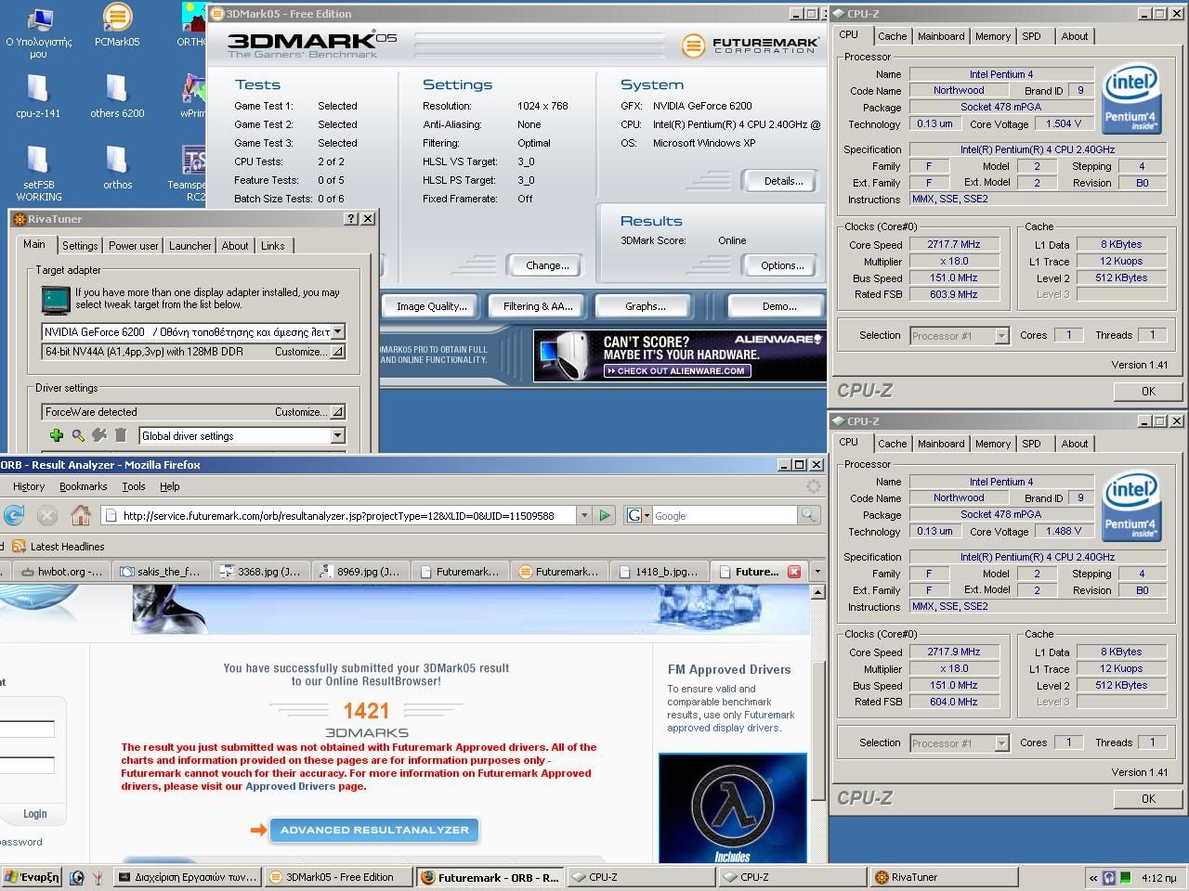Open Global driver settings dropdown
Image resolution: width=1189 pixels, height=891 pixels.
coord(337,435)
